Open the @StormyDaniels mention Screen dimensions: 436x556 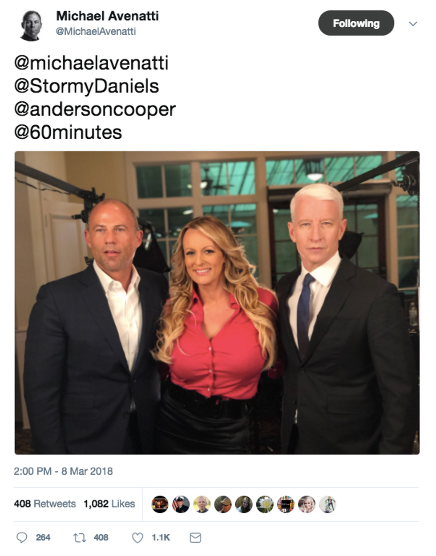point(86,86)
